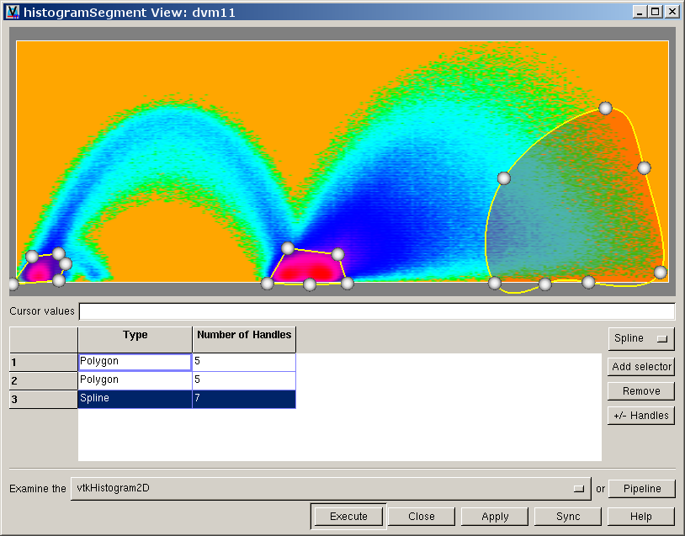Click the bottom-left handle of the middle polygon

[267, 284]
